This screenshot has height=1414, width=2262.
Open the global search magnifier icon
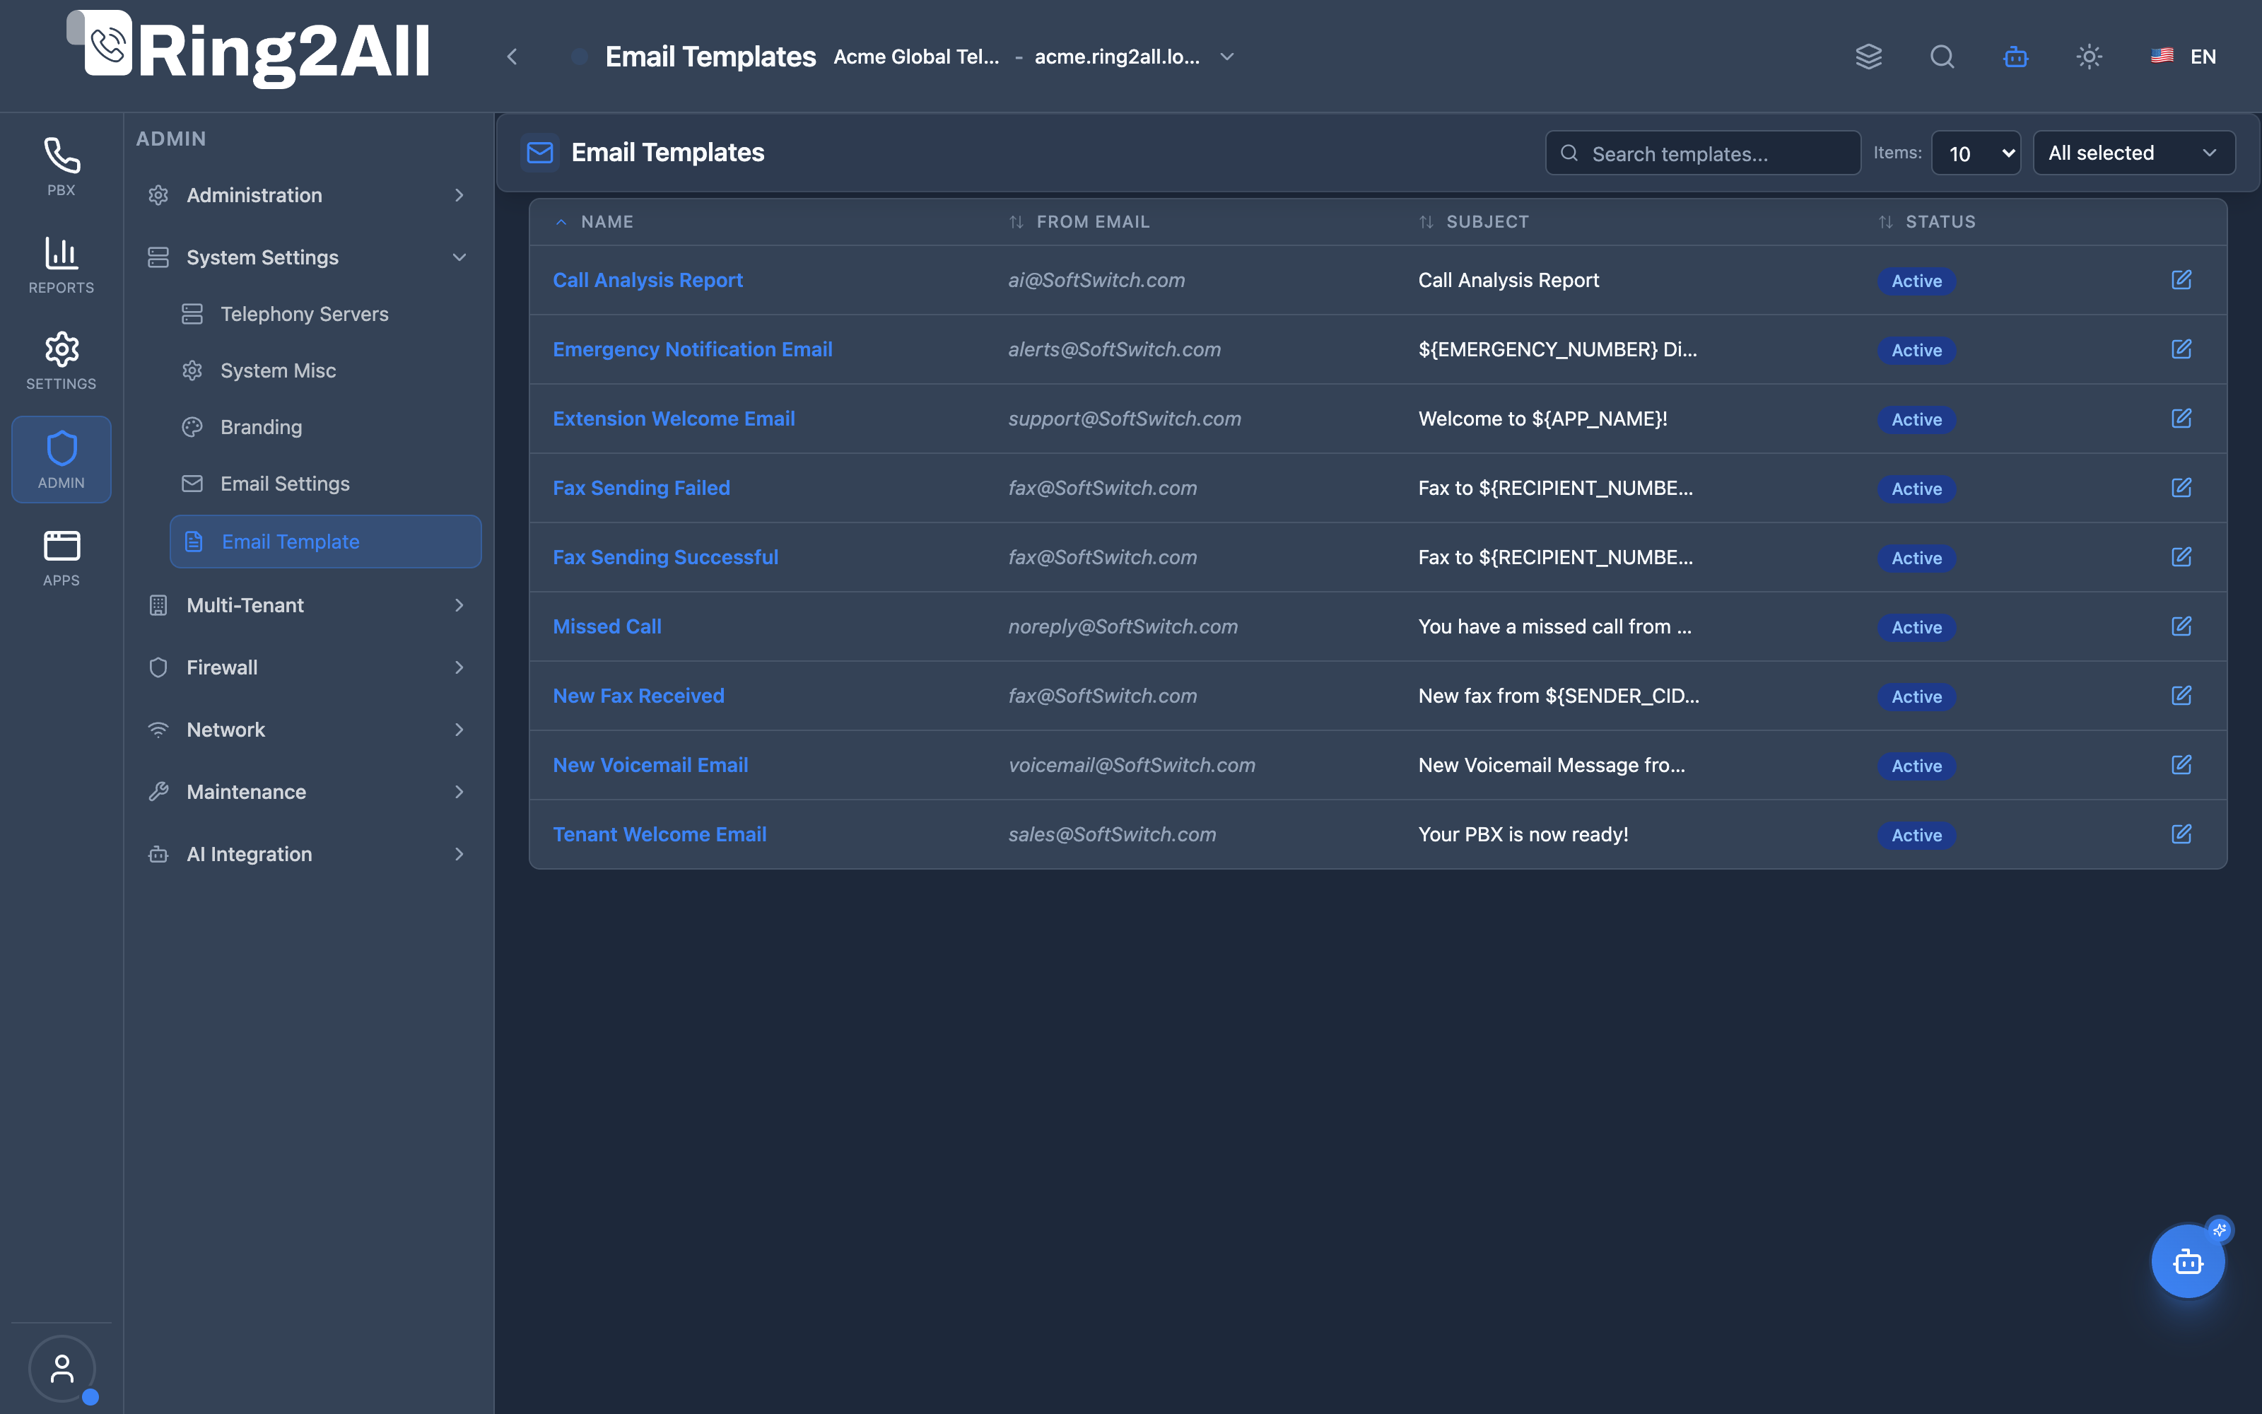(1942, 56)
